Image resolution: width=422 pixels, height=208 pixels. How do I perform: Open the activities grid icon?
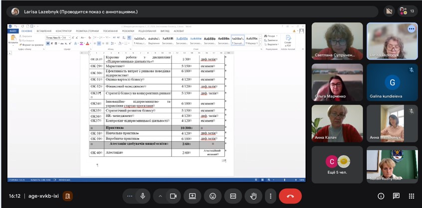pyautogui.click(x=412, y=196)
